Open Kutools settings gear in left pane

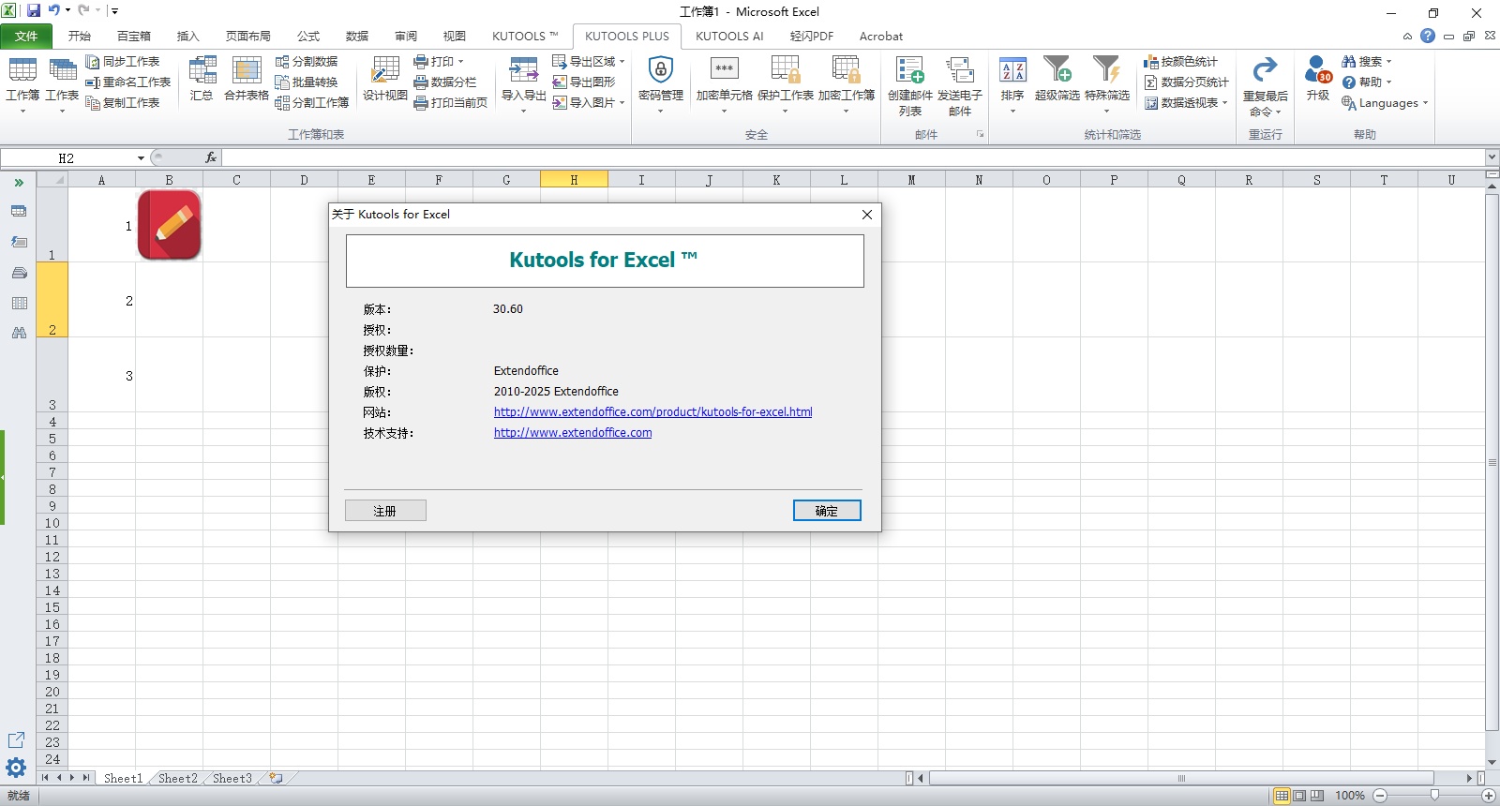[16, 769]
